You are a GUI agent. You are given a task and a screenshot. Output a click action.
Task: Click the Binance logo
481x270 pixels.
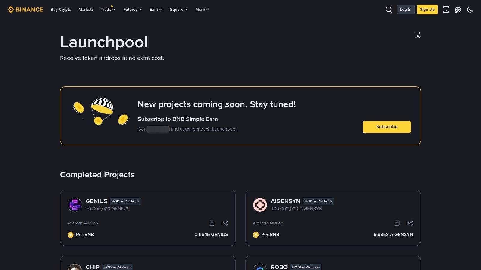click(25, 10)
